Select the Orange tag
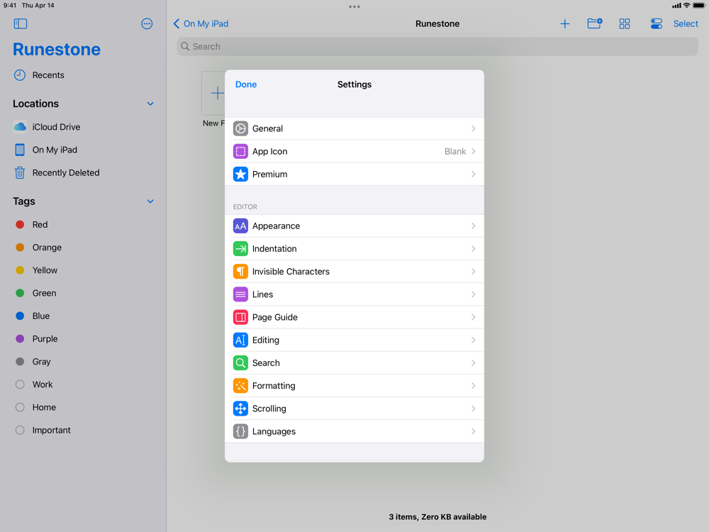Screen dimensions: 709x532 83,248
